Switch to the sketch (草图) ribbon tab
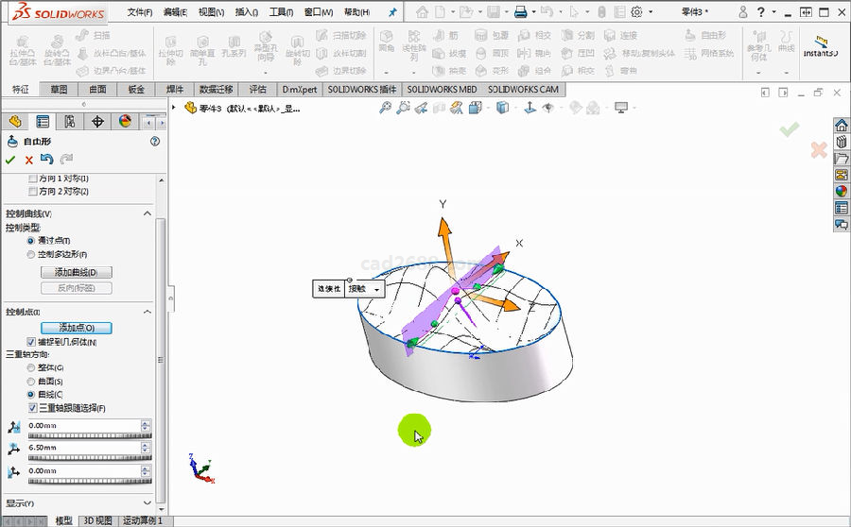The height and width of the screenshot is (527, 851). [x=59, y=90]
